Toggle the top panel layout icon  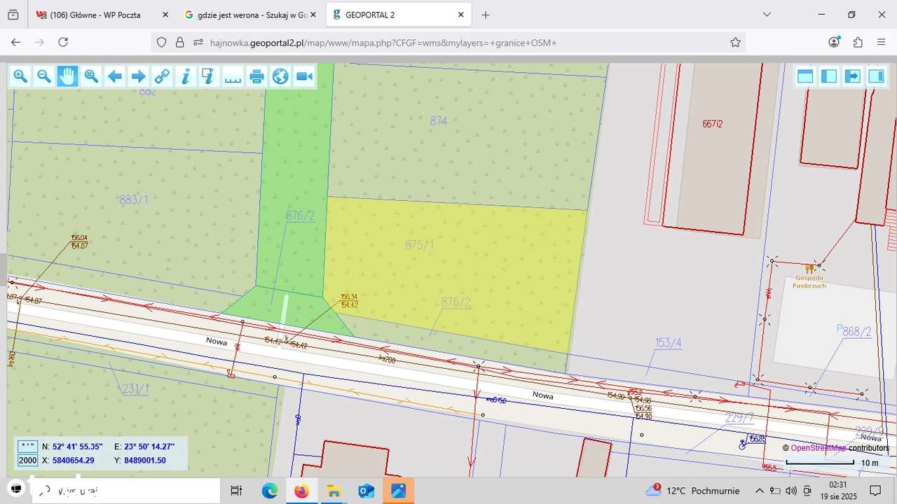[x=805, y=76]
